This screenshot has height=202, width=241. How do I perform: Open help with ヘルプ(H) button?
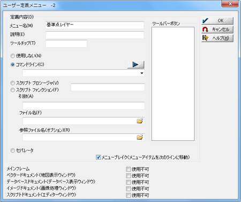coord(217,38)
